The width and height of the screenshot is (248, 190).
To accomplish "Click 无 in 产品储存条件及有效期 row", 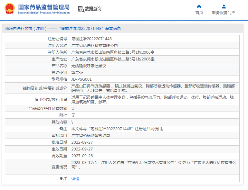I will [73, 109].
